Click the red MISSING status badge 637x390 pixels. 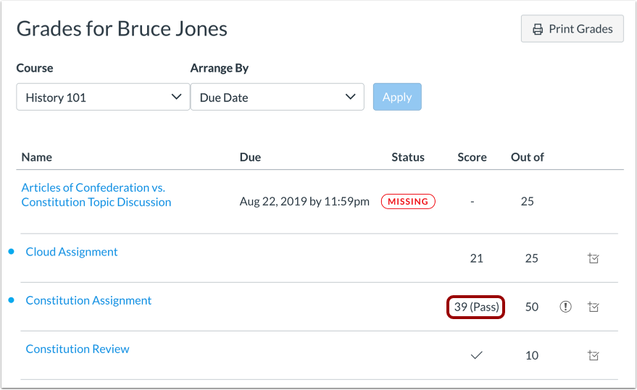[408, 202]
